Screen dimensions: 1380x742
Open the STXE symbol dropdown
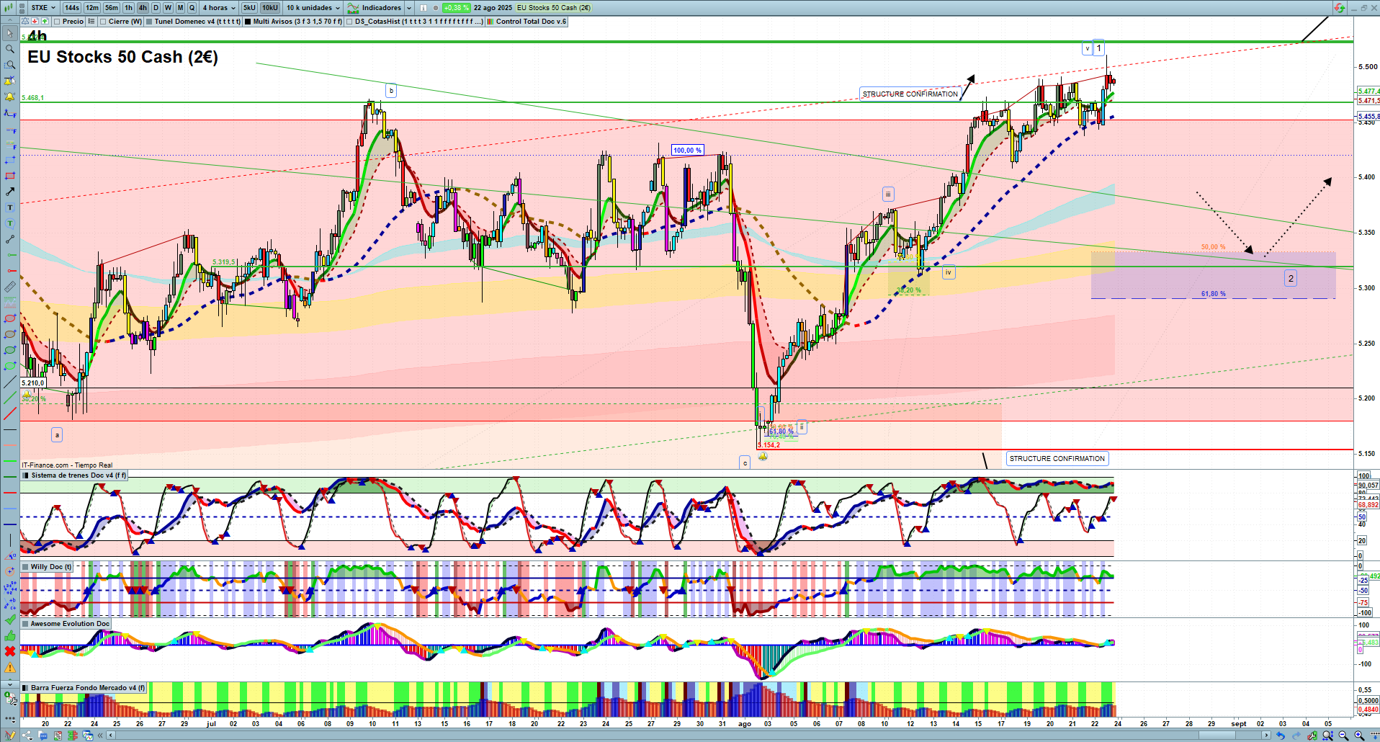tap(43, 8)
